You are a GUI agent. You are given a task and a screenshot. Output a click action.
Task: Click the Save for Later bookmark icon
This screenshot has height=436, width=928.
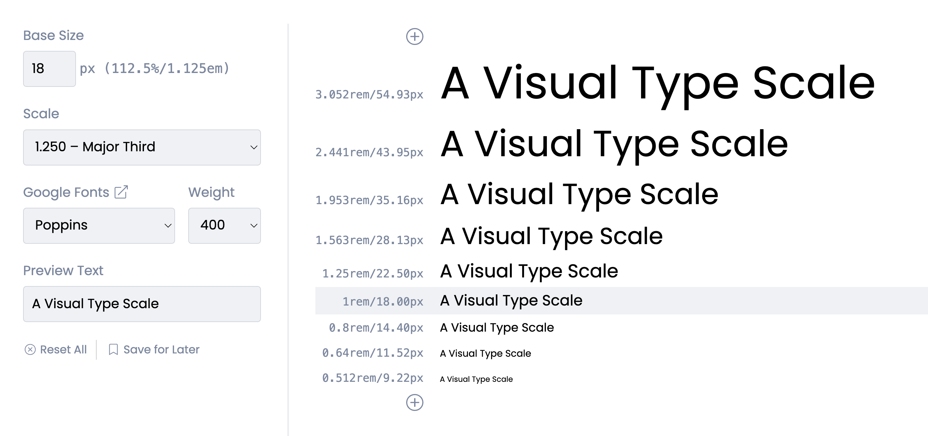point(113,349)
